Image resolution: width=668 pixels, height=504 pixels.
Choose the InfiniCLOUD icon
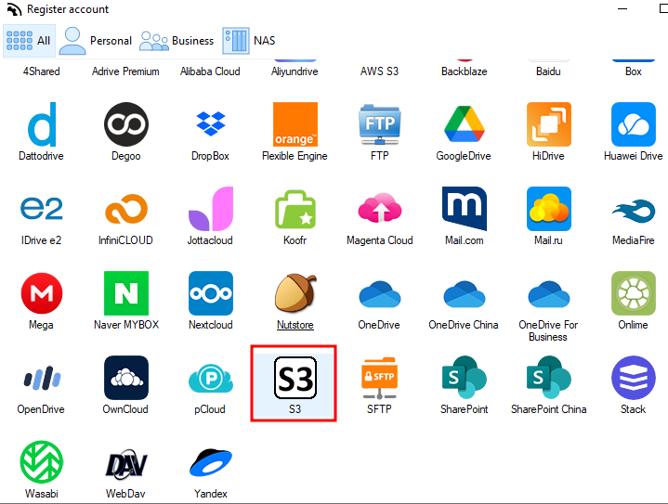(x=126, y=209)
